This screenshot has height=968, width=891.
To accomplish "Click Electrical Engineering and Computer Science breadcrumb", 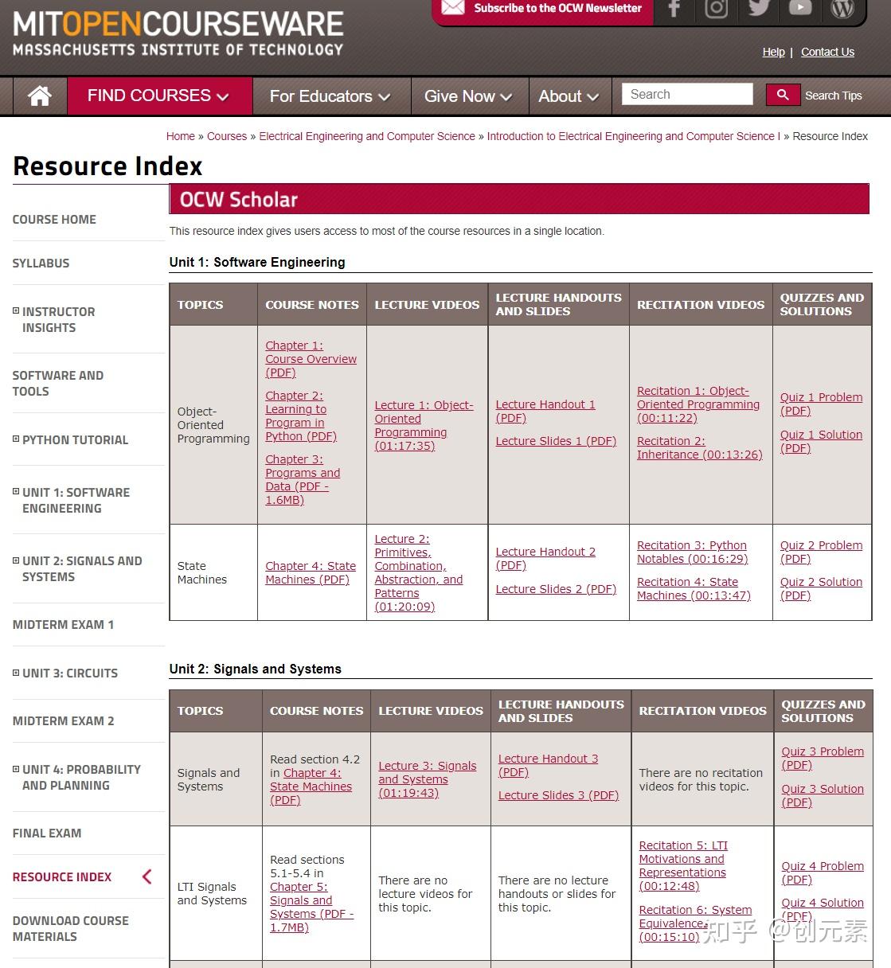I will tap(367, 136).
